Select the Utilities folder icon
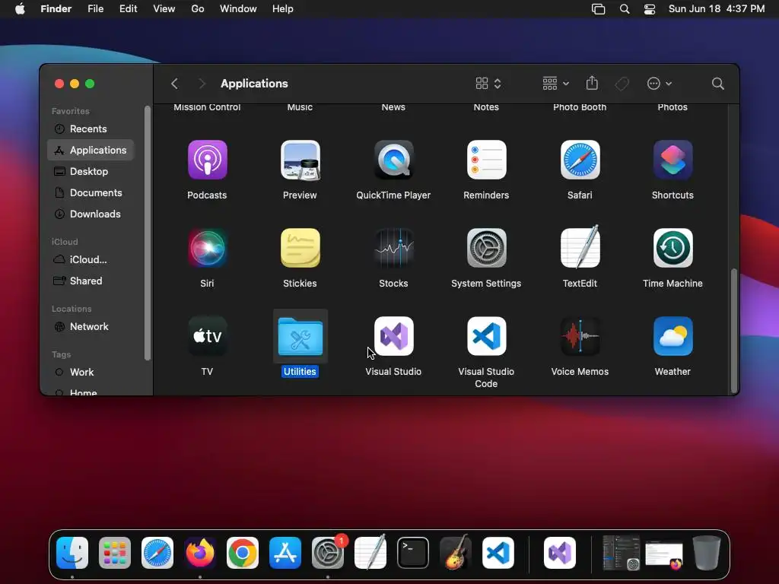The height and width of the screenshot is (584, 779). coord(300,336)
